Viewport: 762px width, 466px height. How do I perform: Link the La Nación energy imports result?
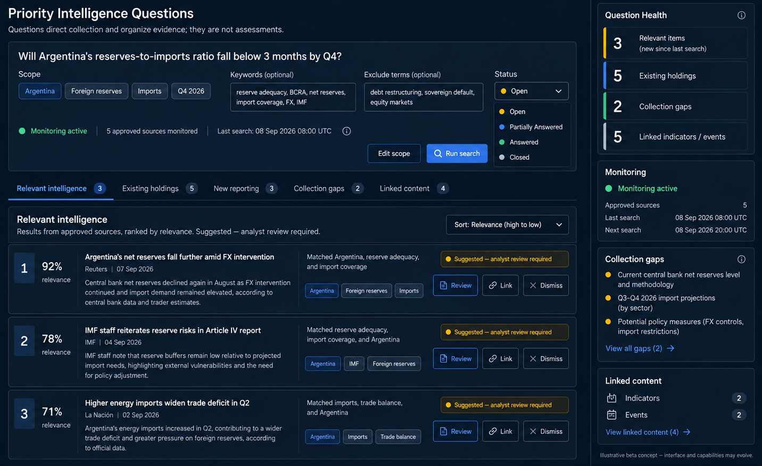click(x=501, y=431)
